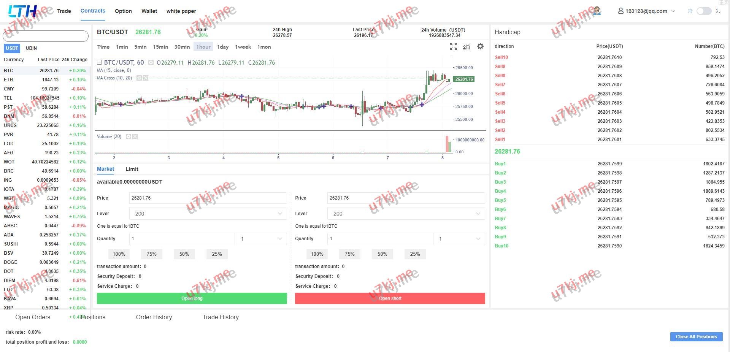Open the Wallet menu item
Screen dimensions: 730x352
coord(149,11)
